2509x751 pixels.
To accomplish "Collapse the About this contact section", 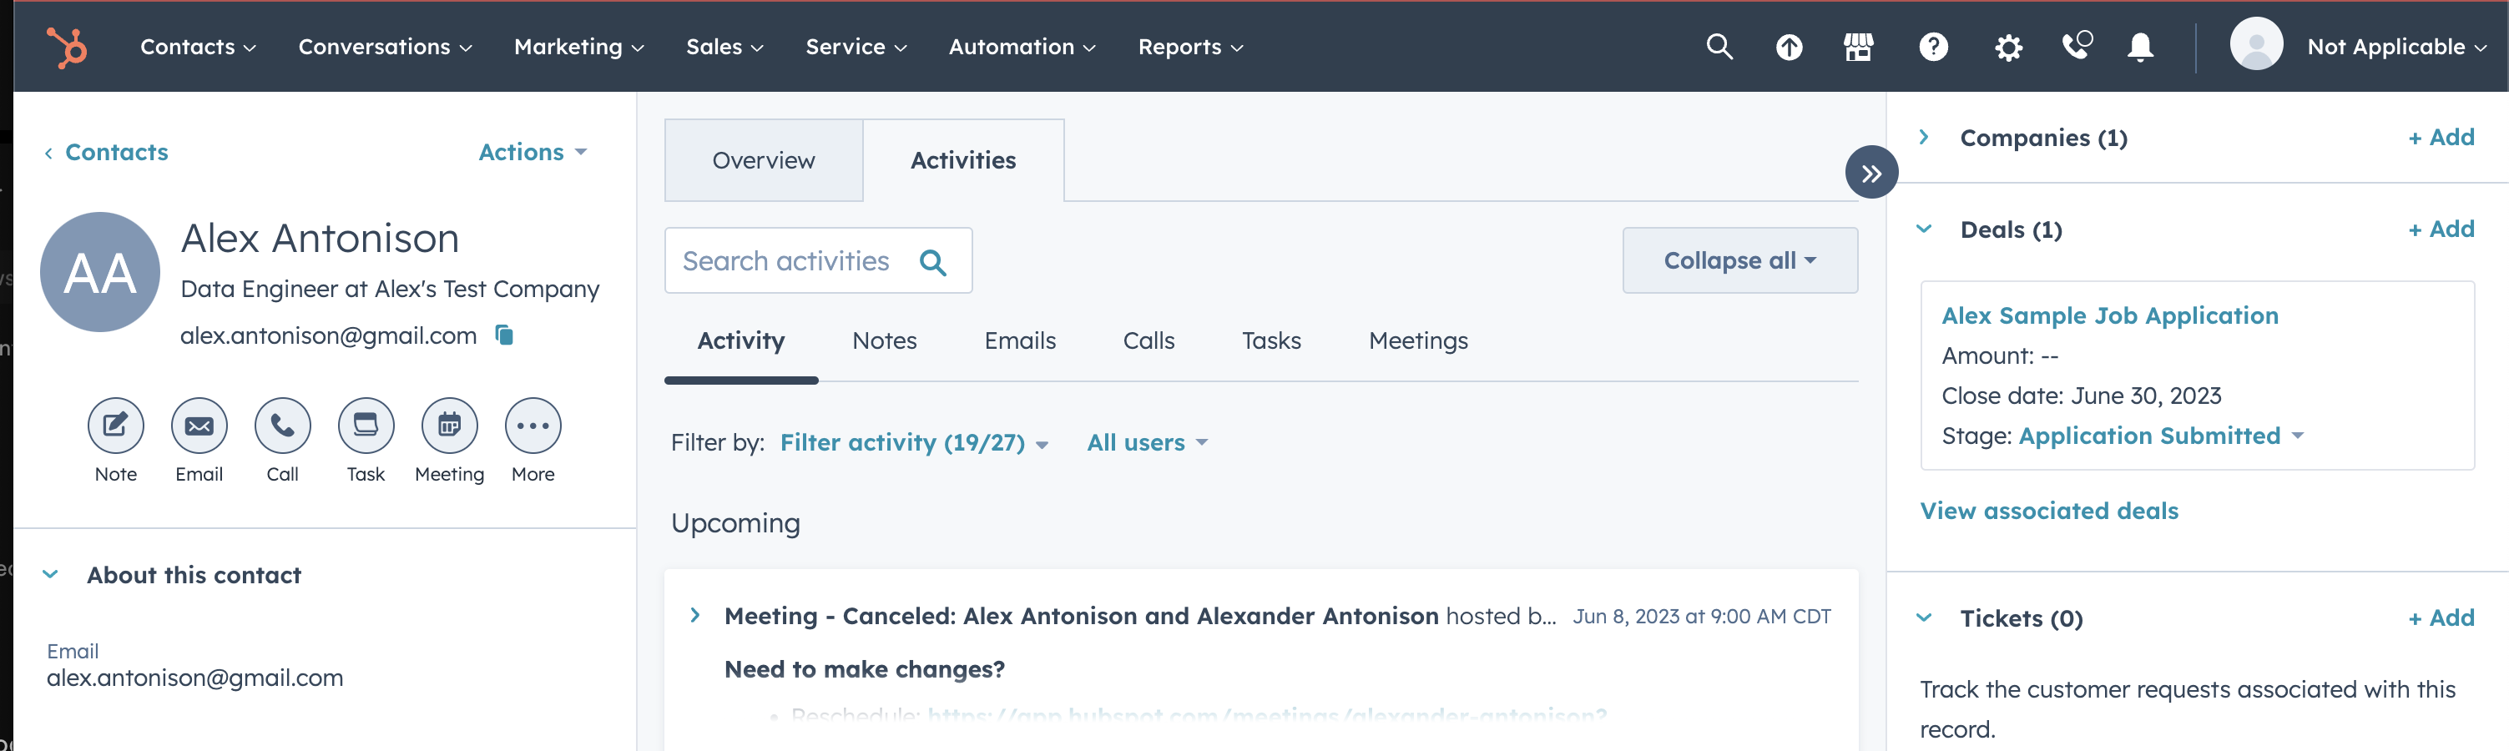I will pos(51,575).
